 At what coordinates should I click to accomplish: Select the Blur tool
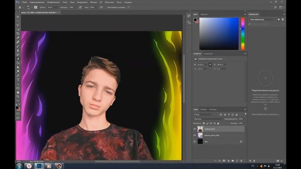click(x=18, y=67)
